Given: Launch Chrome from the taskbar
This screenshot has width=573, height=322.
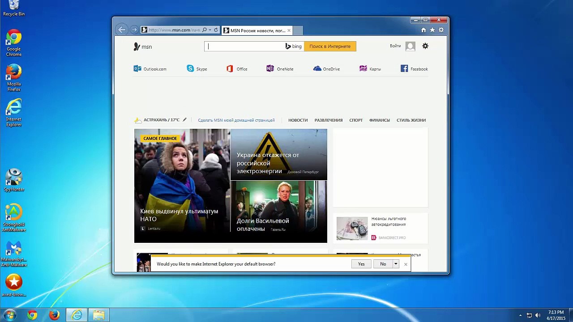Looking at the screenshot, I should [32, 315].
